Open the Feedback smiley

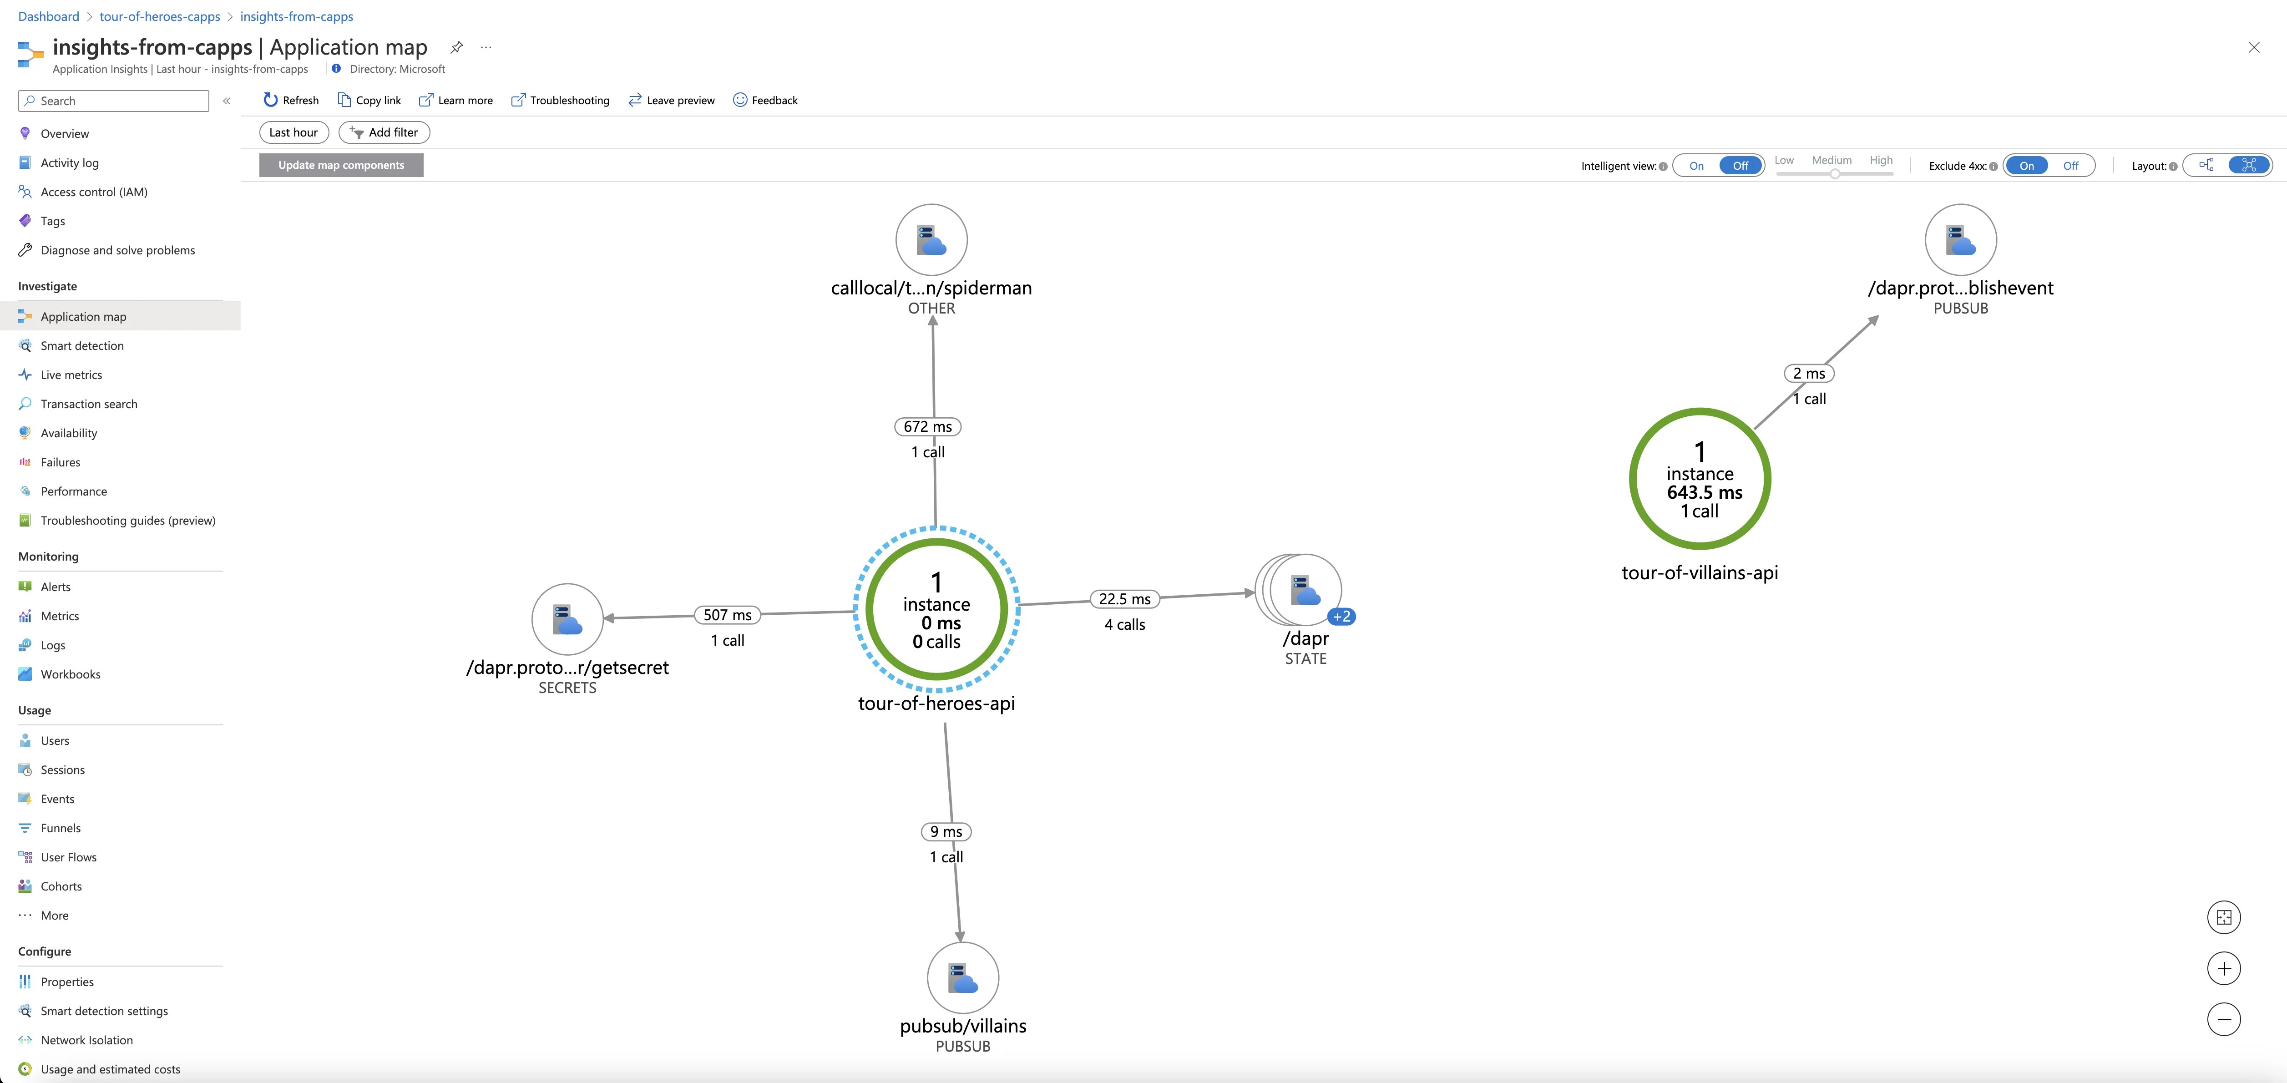click(x=764, y=100)
